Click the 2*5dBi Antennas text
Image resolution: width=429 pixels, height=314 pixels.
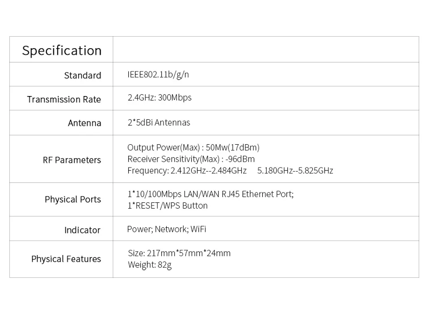[159, 122]
